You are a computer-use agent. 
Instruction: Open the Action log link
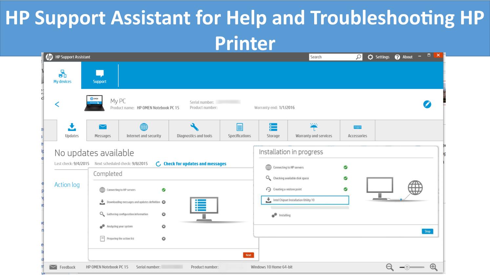click(67, 185)
